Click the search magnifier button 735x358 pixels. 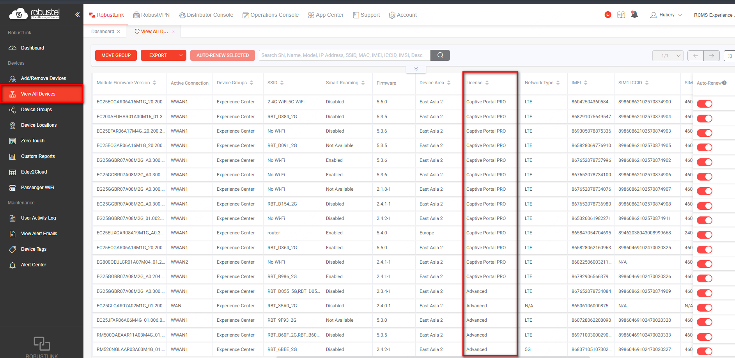tap(440, 55)
